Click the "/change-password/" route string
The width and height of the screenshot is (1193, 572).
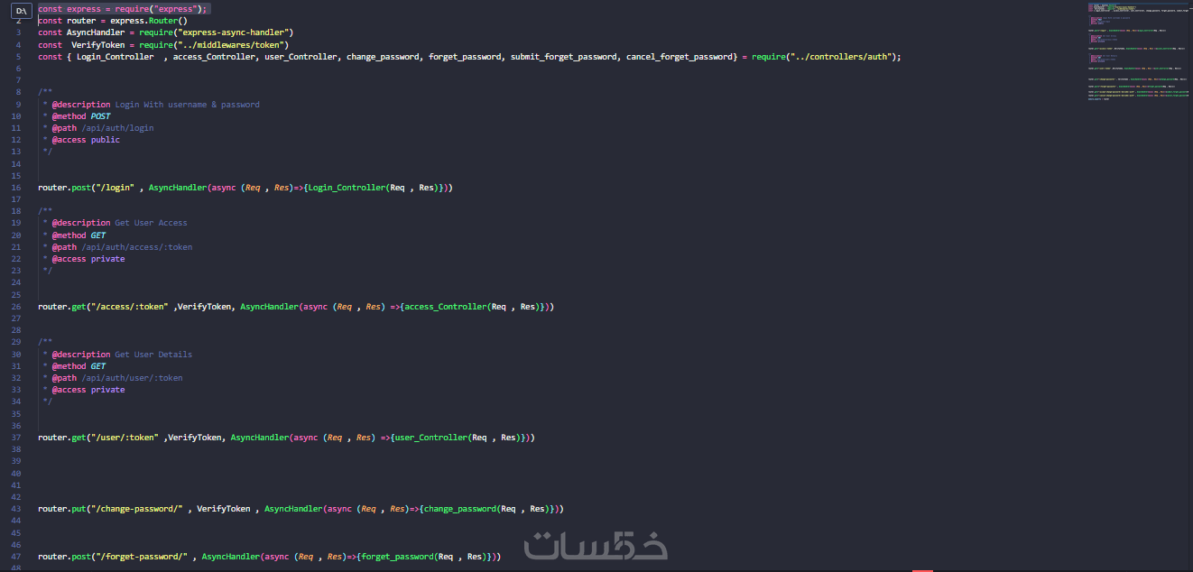[139, 509]
